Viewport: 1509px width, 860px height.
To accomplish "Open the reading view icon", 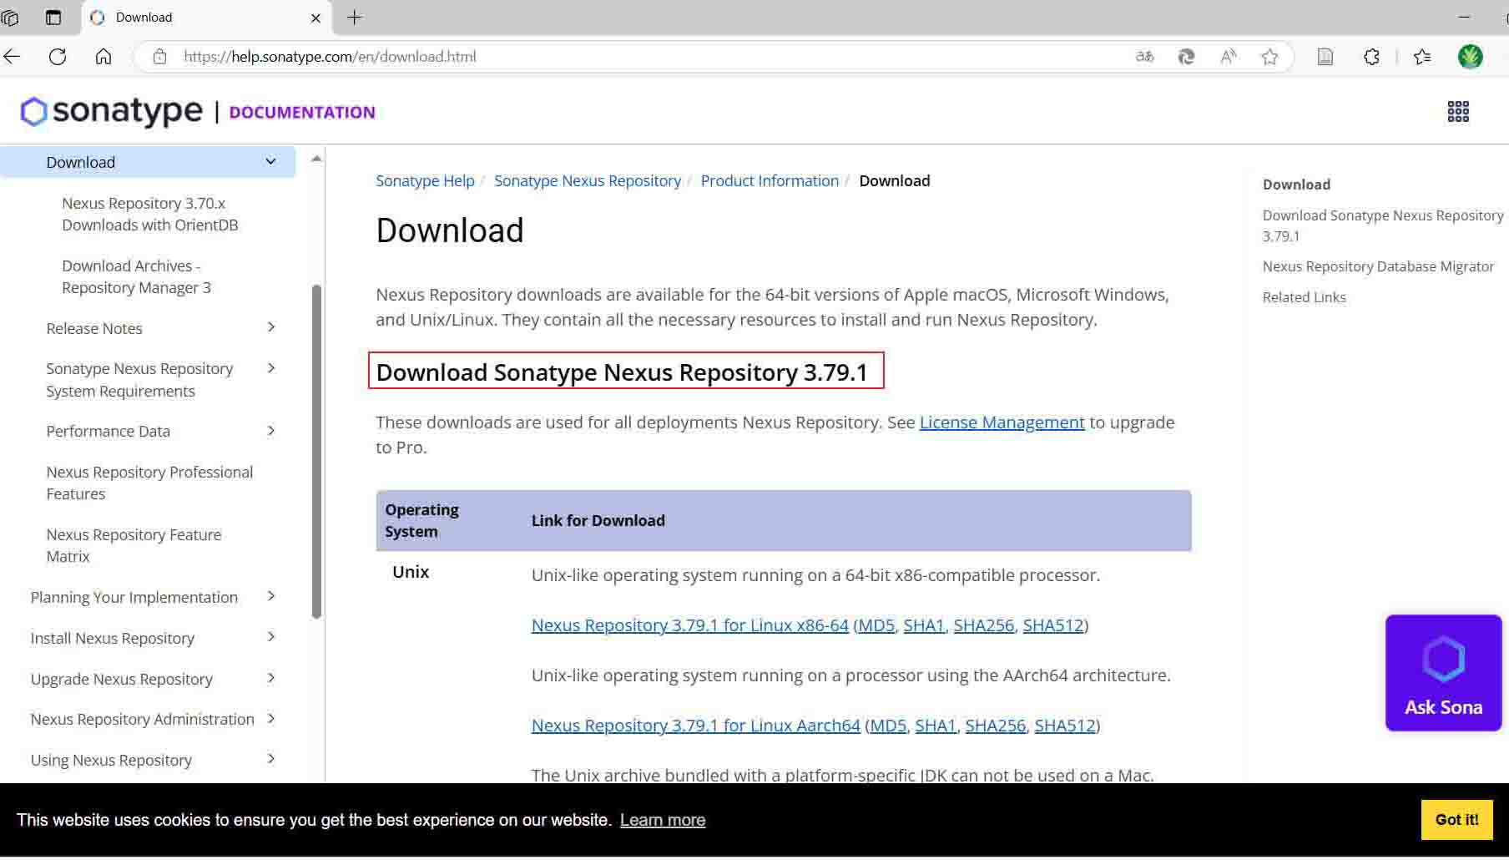I will click(1325, 57).
